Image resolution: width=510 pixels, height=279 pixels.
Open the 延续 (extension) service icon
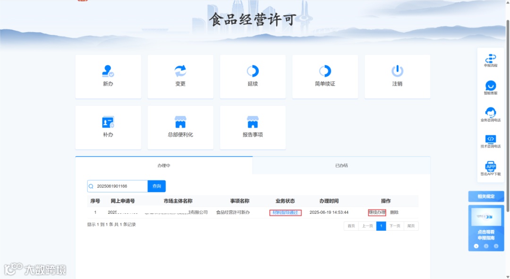point(253,76)
